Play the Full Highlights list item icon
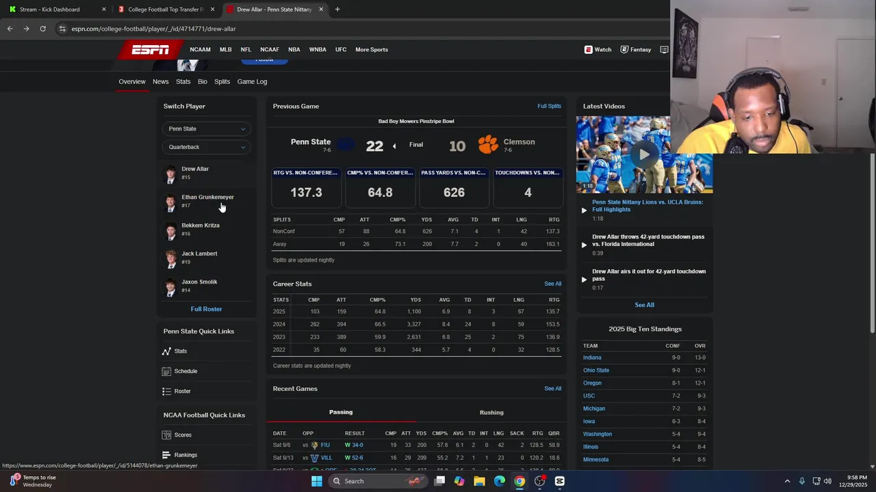 coord(584,210)
